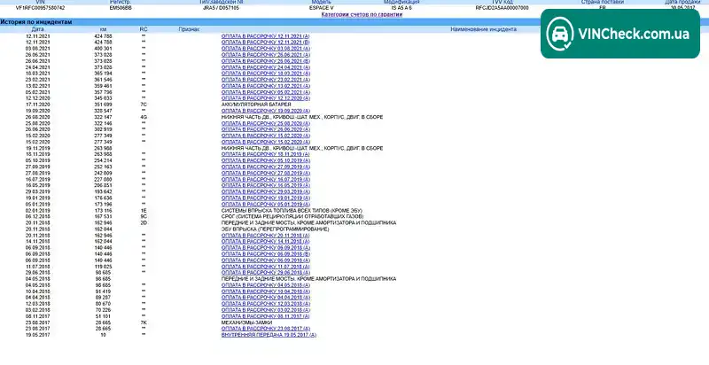Open ОПЛАТА В РАССРОЧКУ 04.05.2018 (A) link
Image resolution: width=709 pixels, height=365 pixels.
[x=265, y=285]
